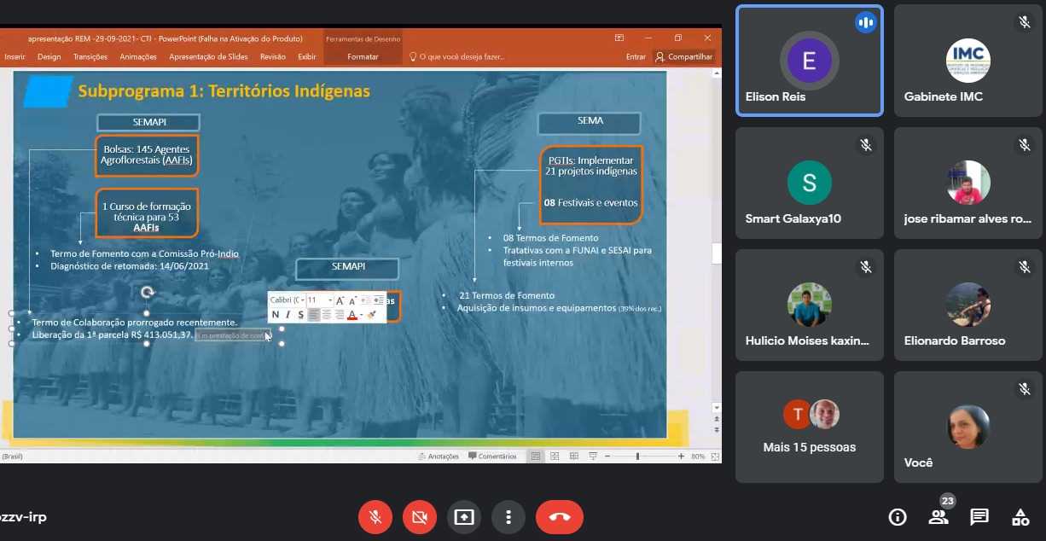Expand font color dropdown arrow

tap(361, 315)
